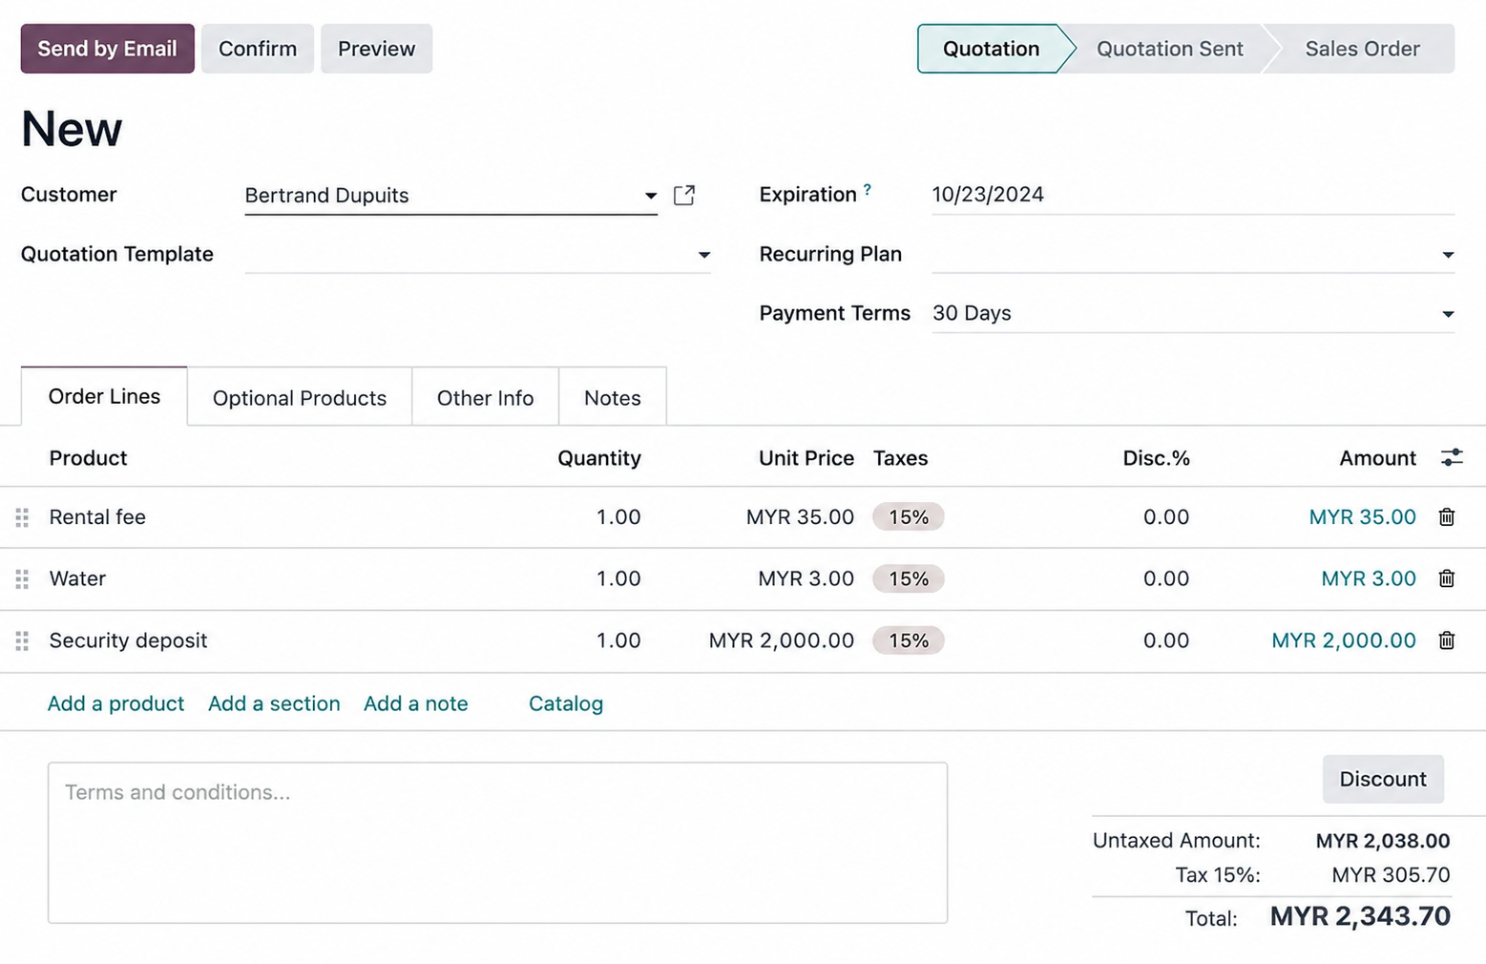Delete the Rental fee order line
This screenshot has height=964, width=1486.
click(1446, 517)
